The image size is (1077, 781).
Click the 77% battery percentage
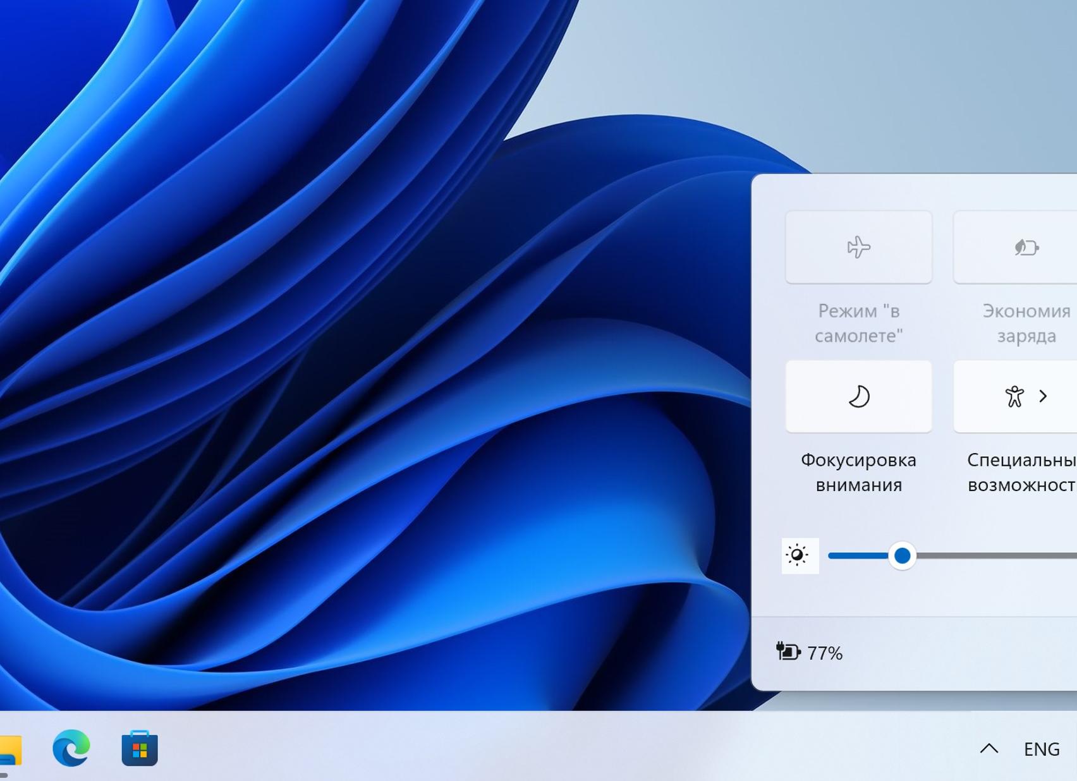(x=825, y=653)
